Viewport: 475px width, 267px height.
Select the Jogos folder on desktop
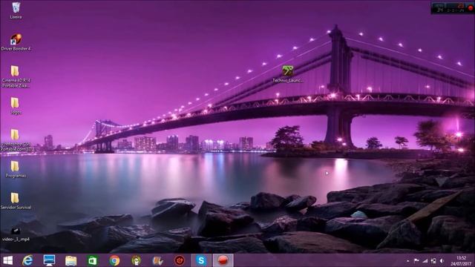pyautogui.click(x=16, y=105)
